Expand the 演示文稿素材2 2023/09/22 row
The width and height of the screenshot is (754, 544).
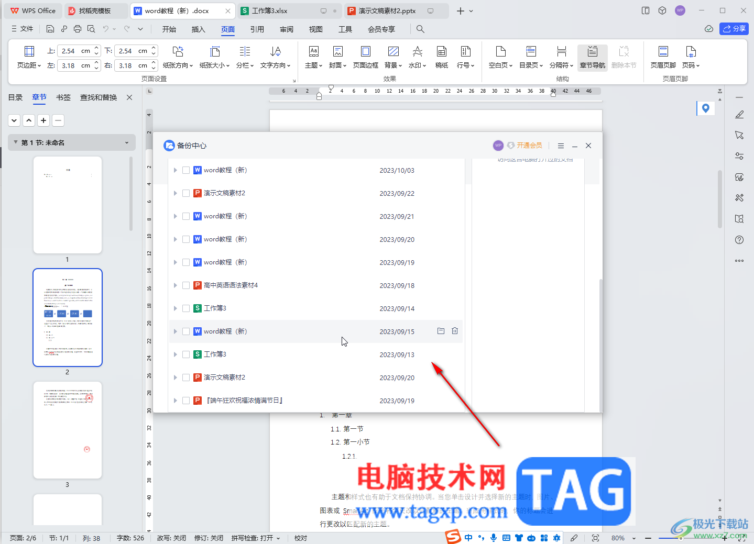[175, 193]
